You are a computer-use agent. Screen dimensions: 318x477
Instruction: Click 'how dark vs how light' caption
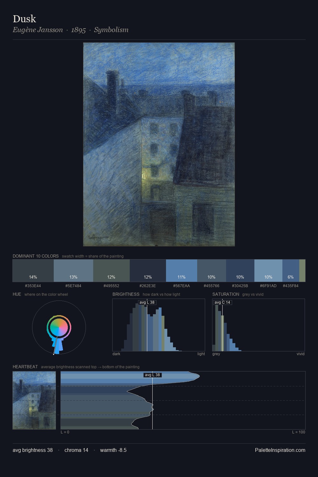(x=161, y=294)
